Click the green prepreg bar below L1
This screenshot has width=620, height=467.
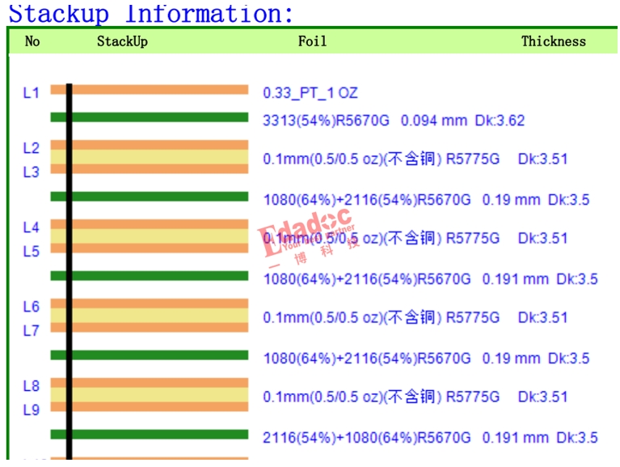click(x=150, y=117)
